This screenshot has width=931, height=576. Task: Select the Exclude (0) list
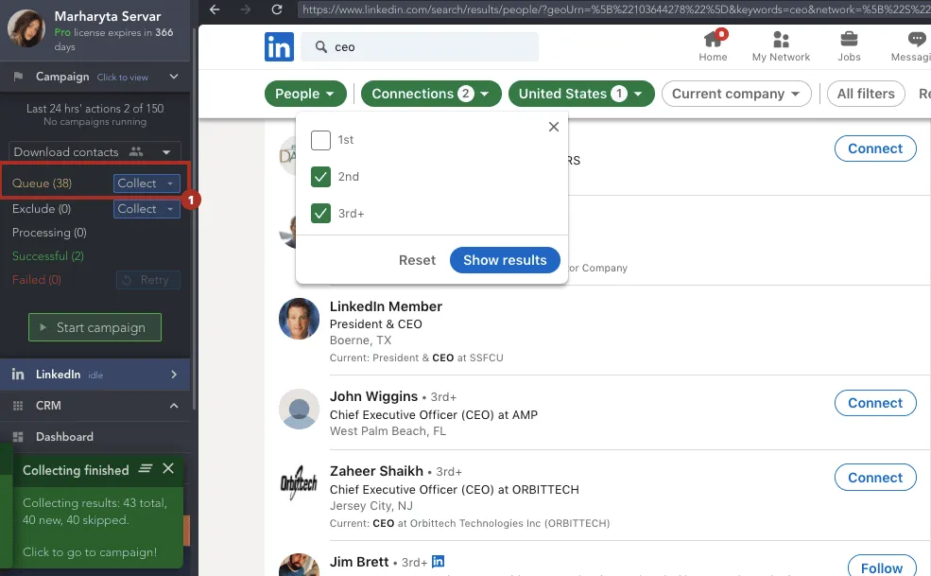[x=41, y=209]
